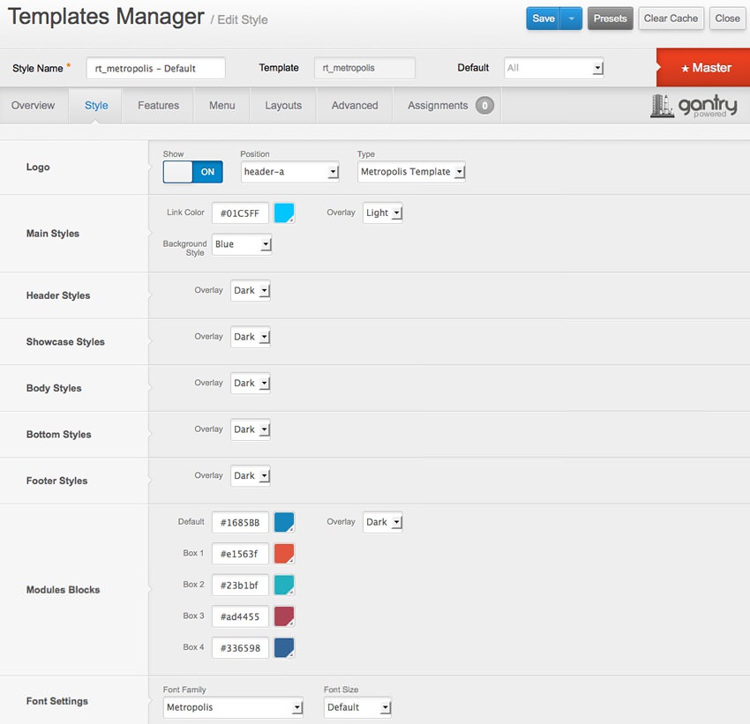Screen dimensions: 750x724
Task: Open the Save button dropdown arrow
Action: [x=572, y=19]
